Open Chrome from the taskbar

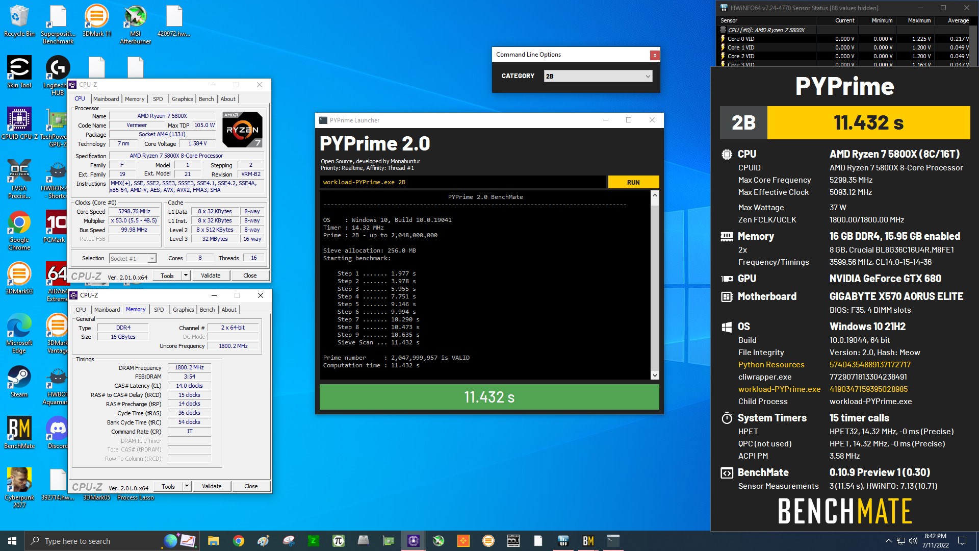tap(239, 541)
